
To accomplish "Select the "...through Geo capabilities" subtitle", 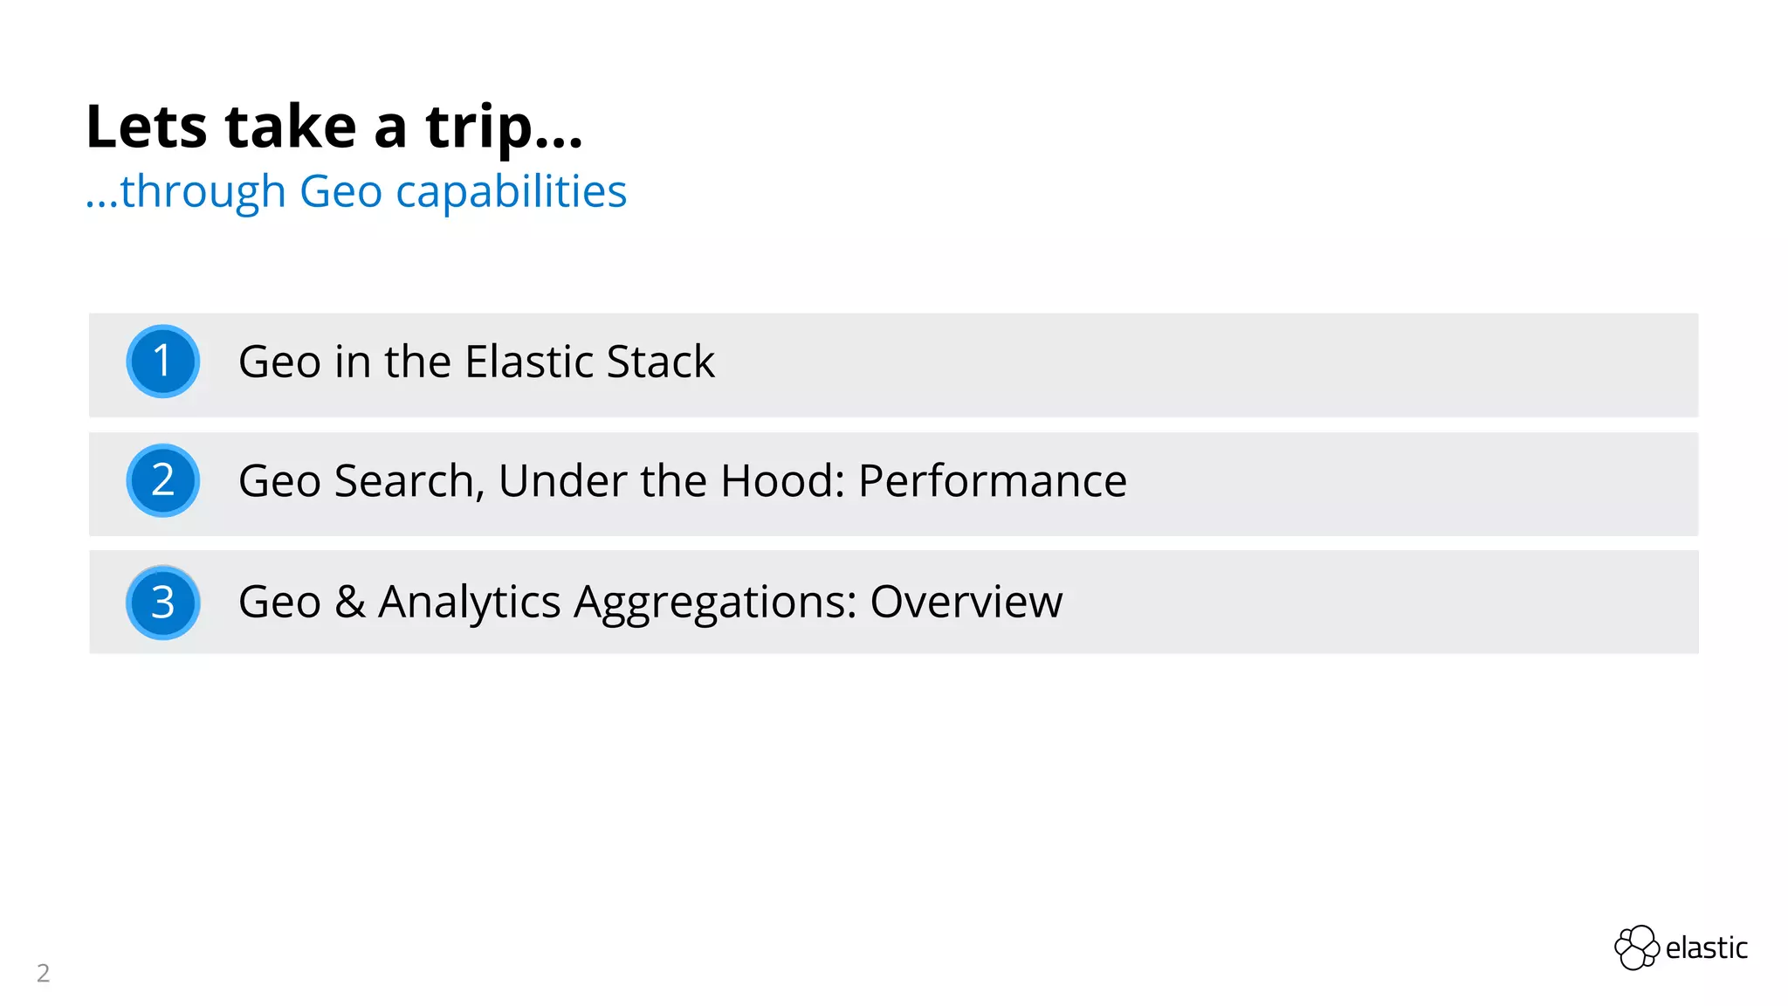I will click(356, 191).
